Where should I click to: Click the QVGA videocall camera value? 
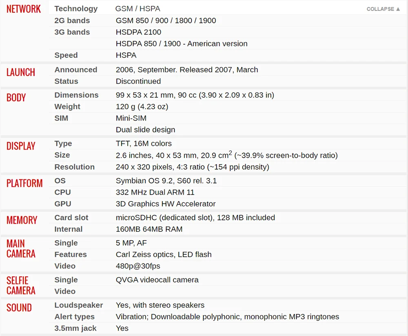[x=157, y=280]
